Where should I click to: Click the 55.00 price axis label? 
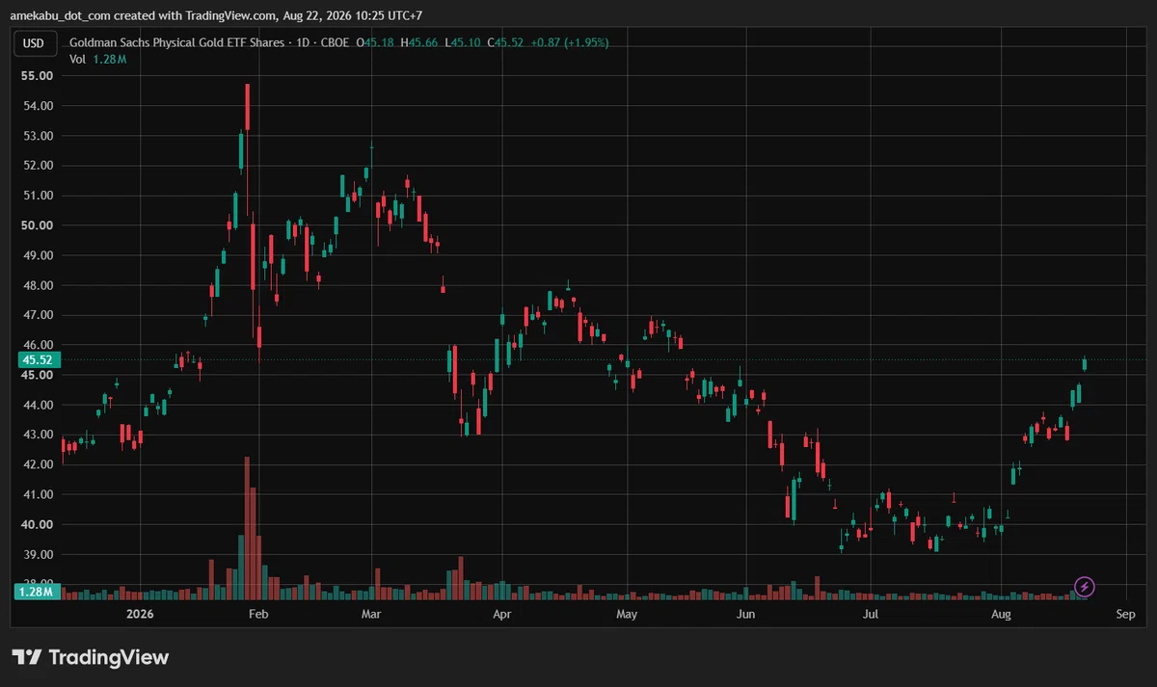[x=38, y=75]
